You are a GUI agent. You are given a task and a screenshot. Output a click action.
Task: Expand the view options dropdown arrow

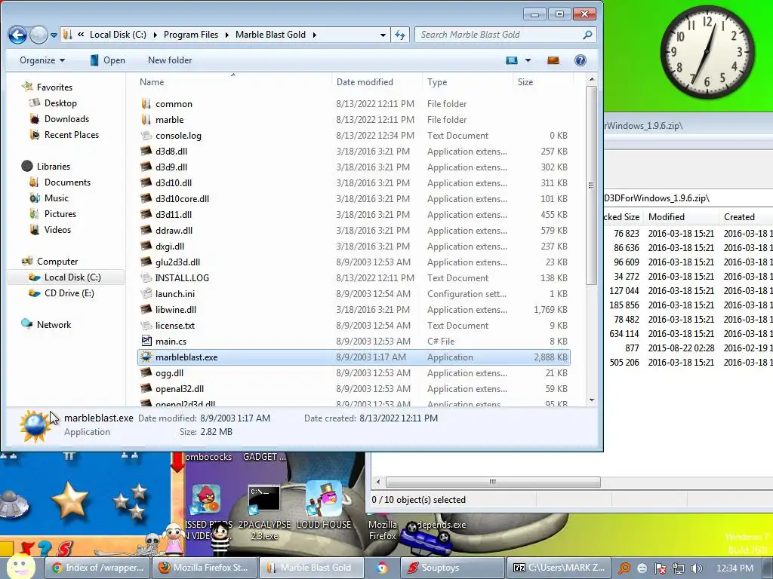[x=528, y=60]
